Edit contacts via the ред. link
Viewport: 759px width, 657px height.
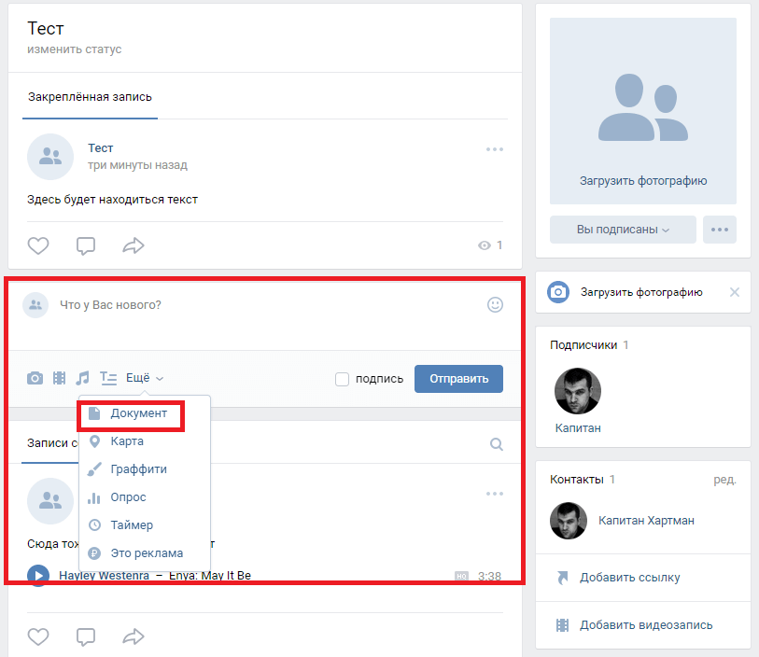click(x=724, y=480)
